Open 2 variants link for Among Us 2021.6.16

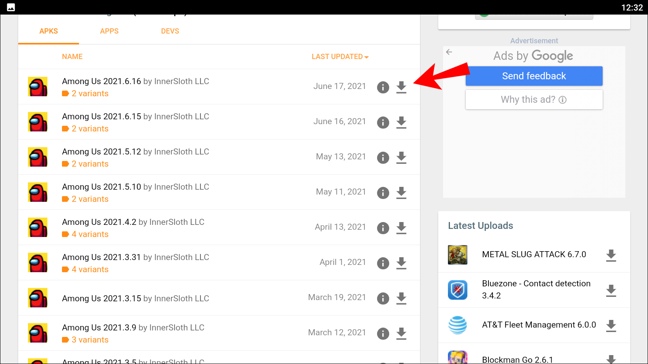coord(90,93)
